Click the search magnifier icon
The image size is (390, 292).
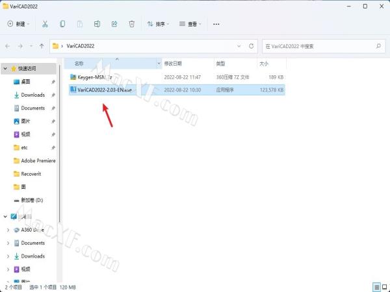click(x=378, y=46)
